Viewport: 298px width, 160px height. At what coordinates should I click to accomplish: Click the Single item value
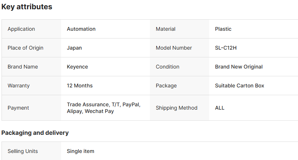point(80,151)
